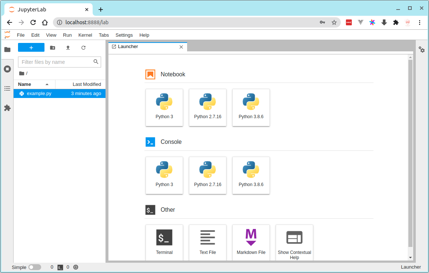Viewport: 429px width, 273px height.
Task: Open the Table of Contents sidebar
Action: click(x=7, y=88)
